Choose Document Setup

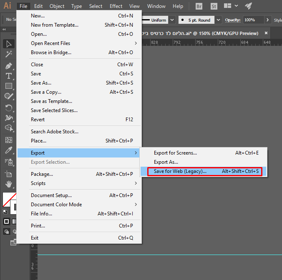click(79, 195)
